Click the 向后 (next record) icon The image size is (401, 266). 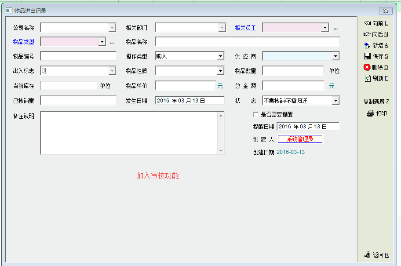(x=368, y=34)
